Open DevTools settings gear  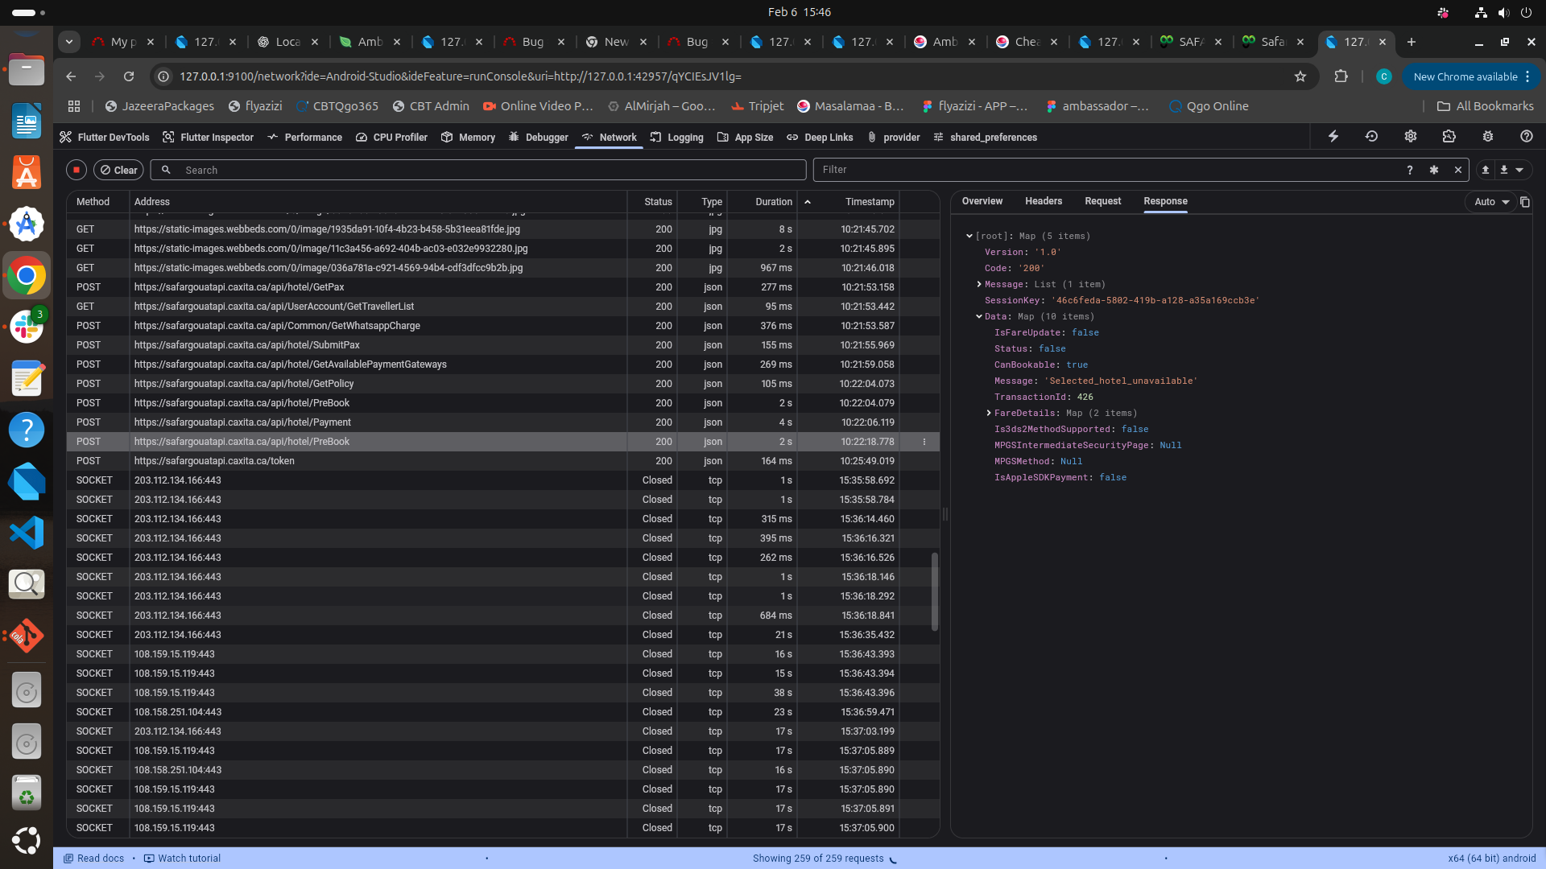coord(1410,137)
